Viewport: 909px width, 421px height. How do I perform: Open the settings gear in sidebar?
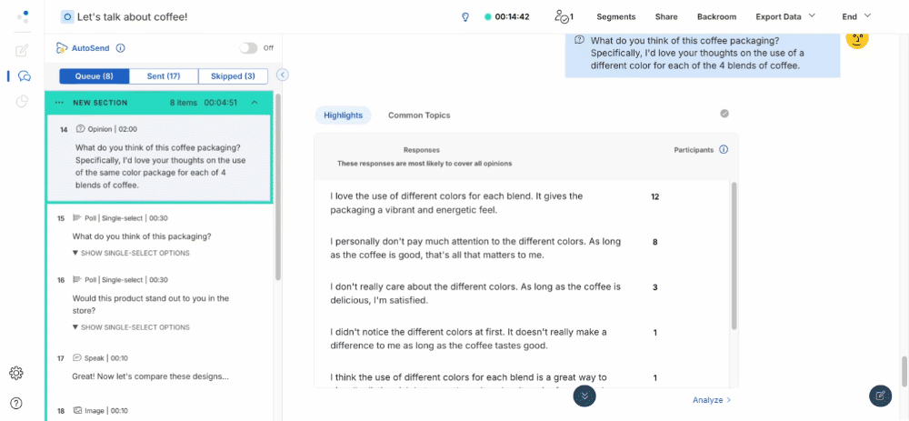[x=16, y=373]
